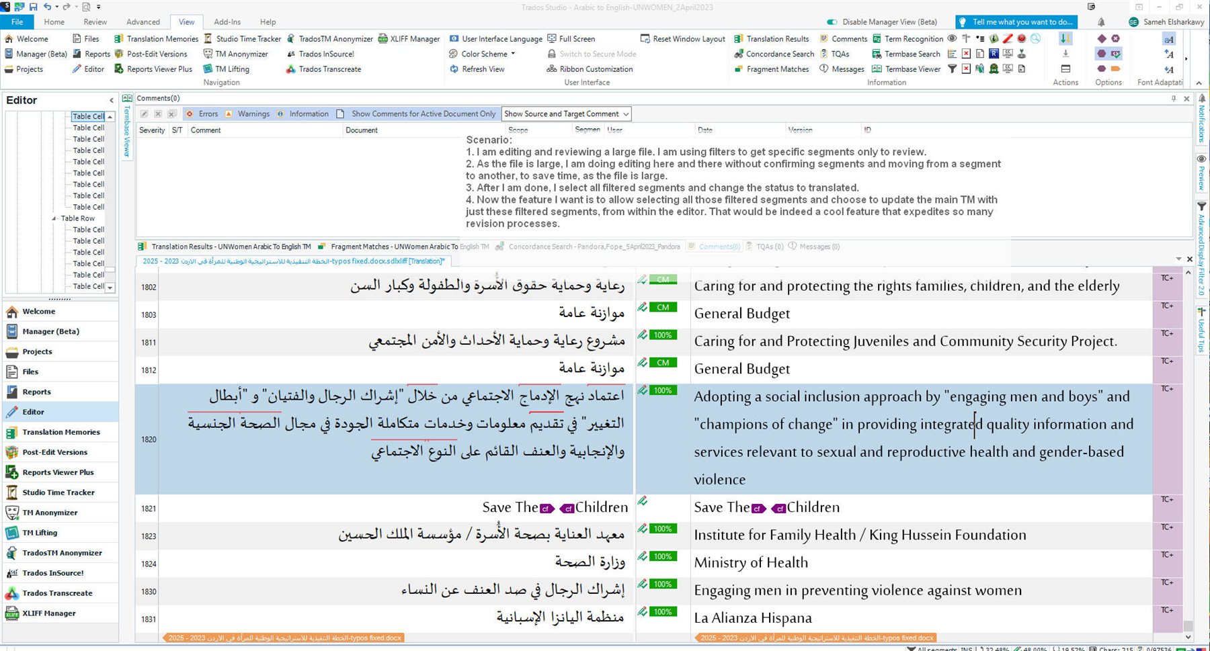Image resolution: width=1210 pixels, height=651 pixels.
Task: Open XLIFF Manager in the ribbon
Action: click(x=409, y=39)
